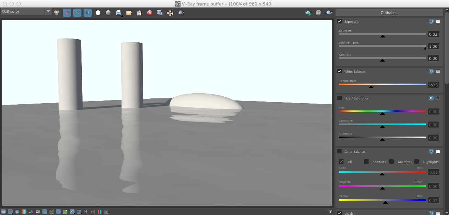The width and height of the screenshot is (449, 215).
Task: Toggle the LUT correction icon
Action: (x=79, y=212)
